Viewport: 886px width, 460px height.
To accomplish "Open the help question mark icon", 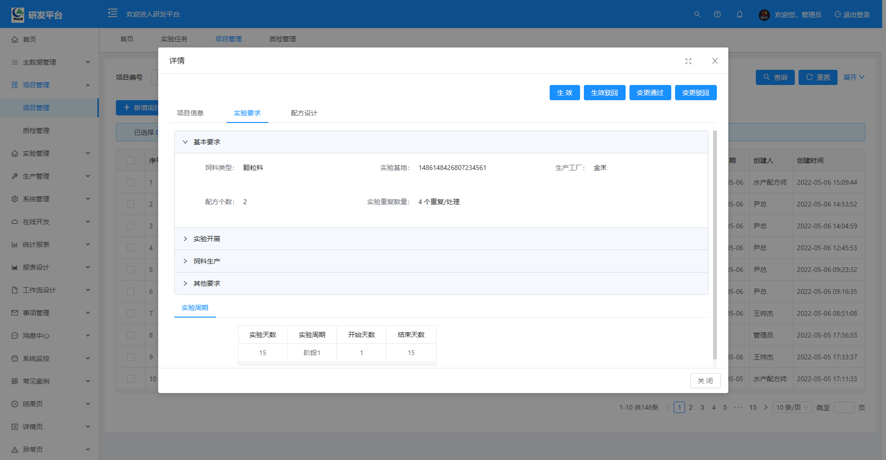I will pos(717,14).
